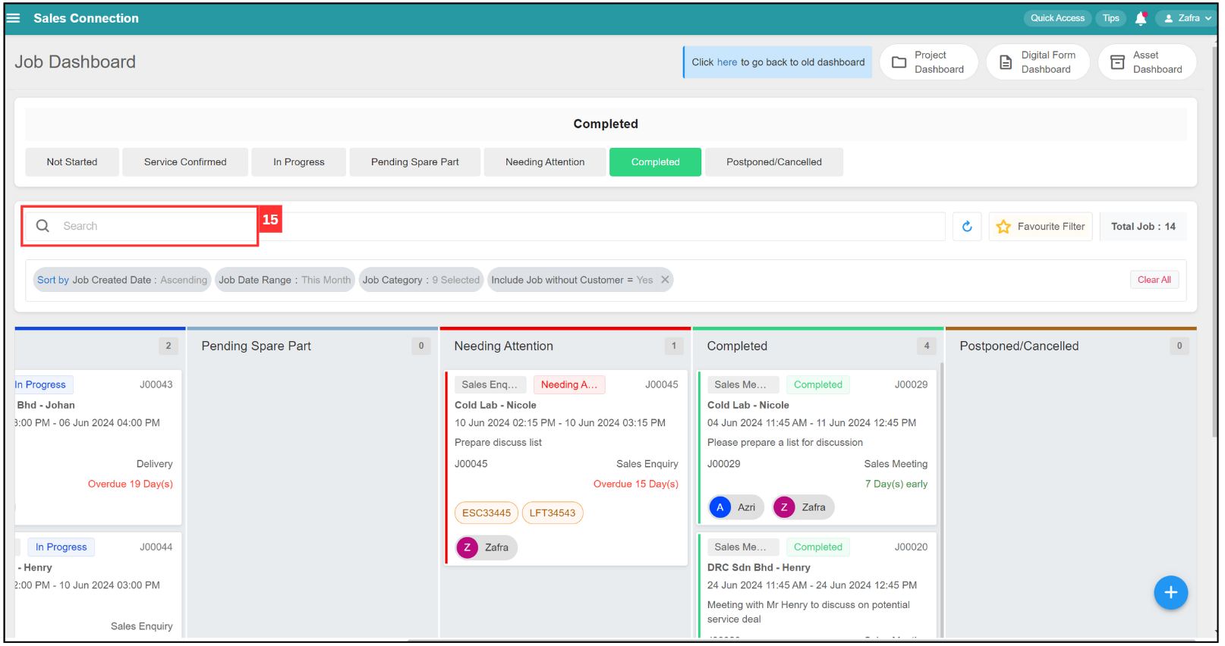This screenshot has height=646, width=1225.
Task: Remove the Include Job without Customer filter
Action: 665,280
